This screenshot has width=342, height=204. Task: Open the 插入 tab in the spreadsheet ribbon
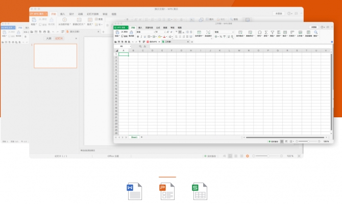coord(140,27)
